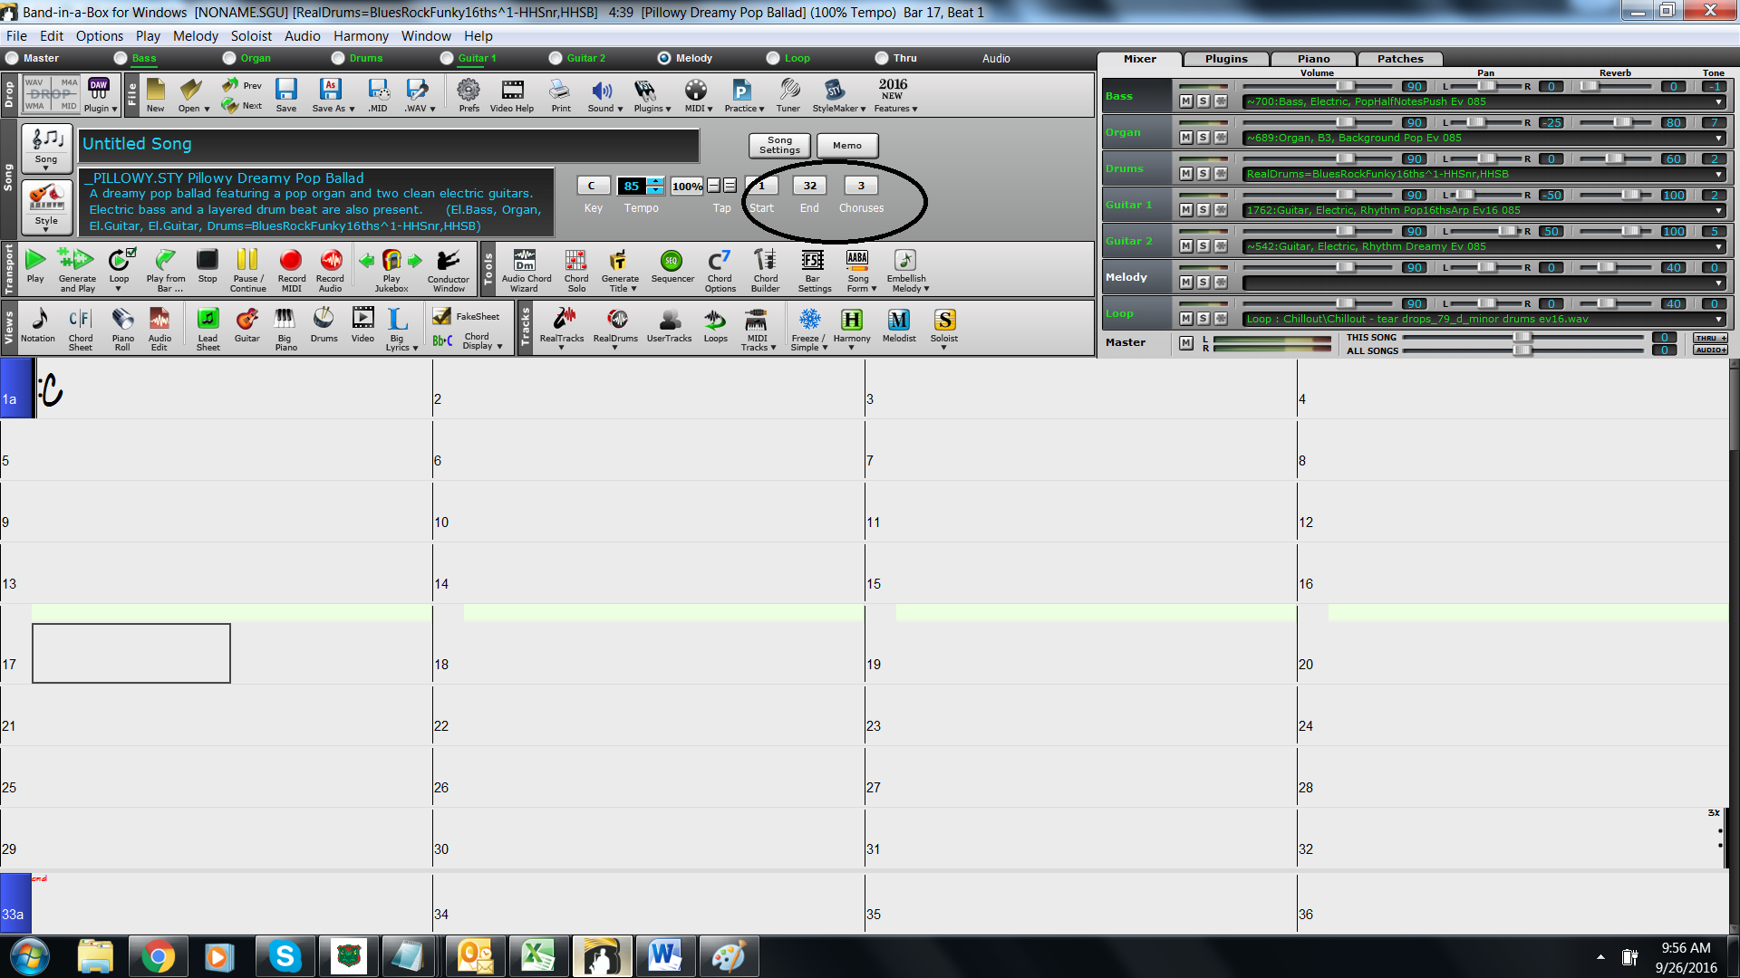Open the Chord Solo tool

tap(576, 270)
